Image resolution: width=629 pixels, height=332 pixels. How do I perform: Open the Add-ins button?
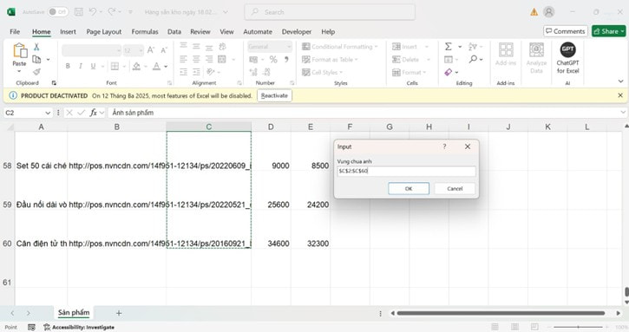(x=506, y=54)
